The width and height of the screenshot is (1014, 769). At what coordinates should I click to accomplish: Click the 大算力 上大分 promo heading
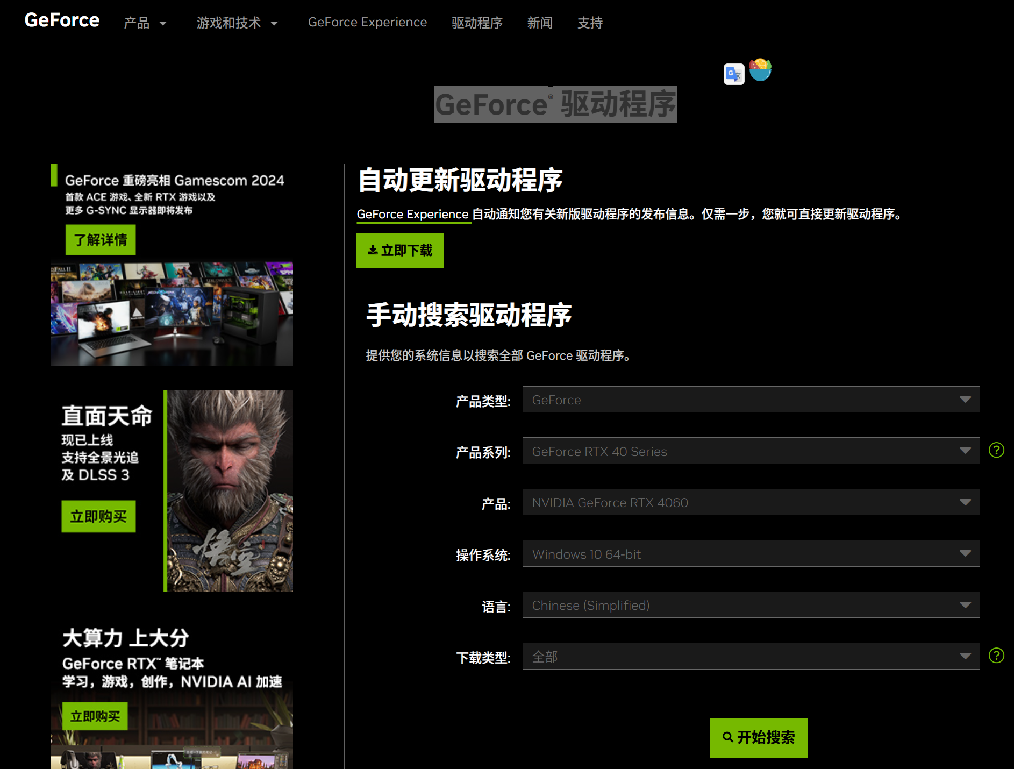pyautogui.click(x=126, y=638)
